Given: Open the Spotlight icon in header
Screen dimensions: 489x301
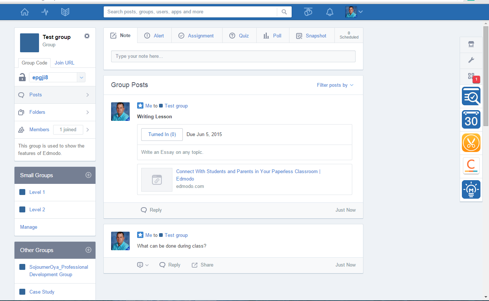Looking at the screenshot, I should (x=308, y=12).
